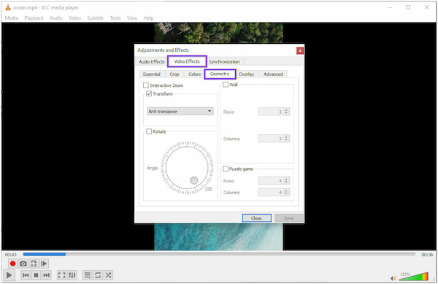Toggle shuffle random playback

108,275
